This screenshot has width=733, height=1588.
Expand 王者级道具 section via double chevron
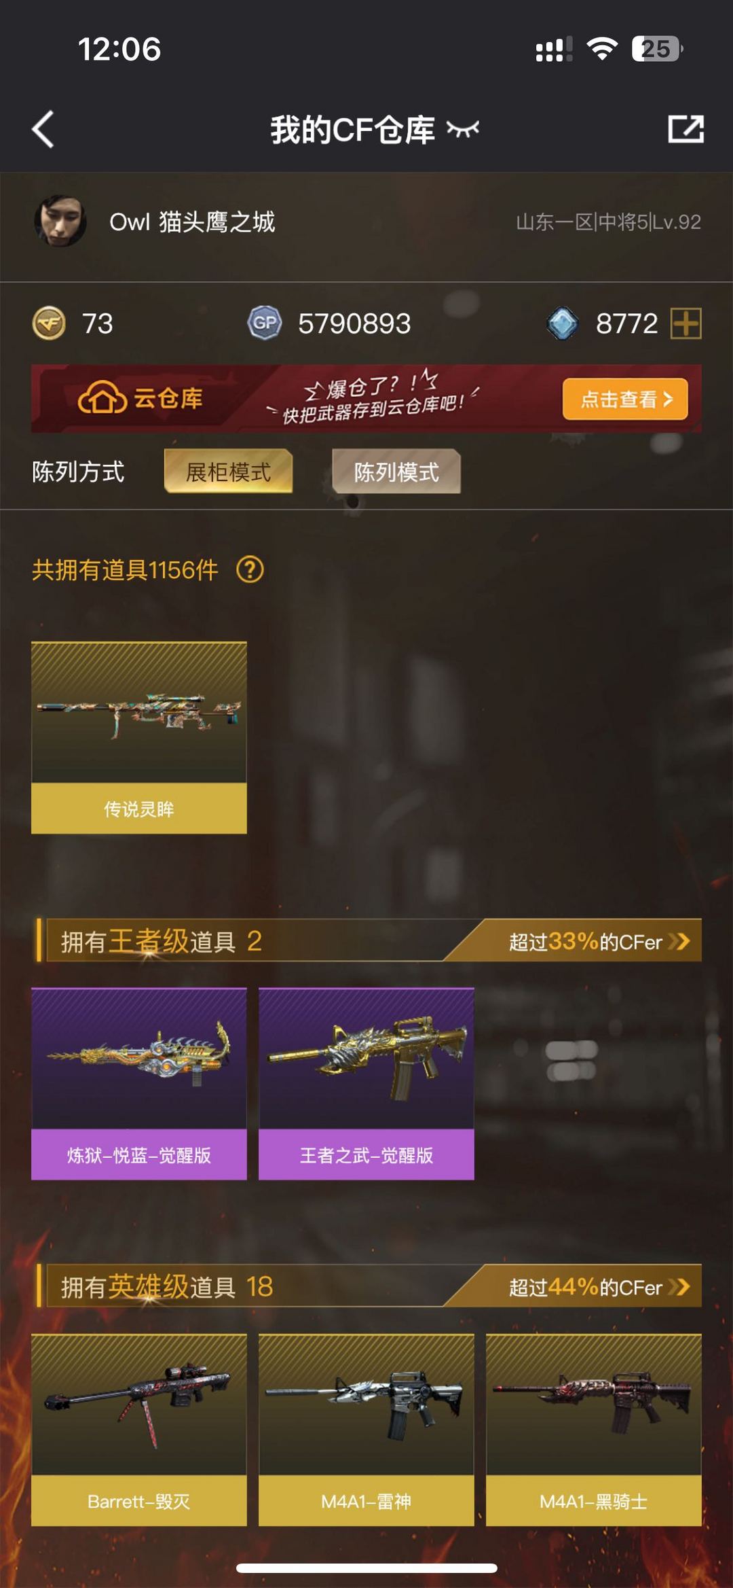(x=679, y=941)
